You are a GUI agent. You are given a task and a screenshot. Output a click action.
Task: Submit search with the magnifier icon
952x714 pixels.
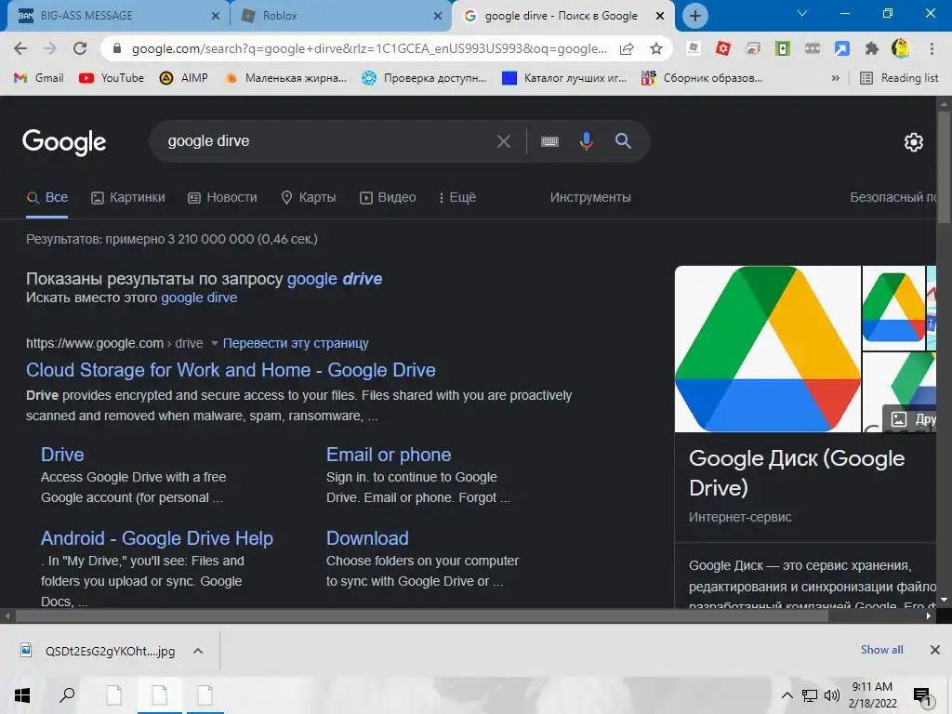pos(623,141)
